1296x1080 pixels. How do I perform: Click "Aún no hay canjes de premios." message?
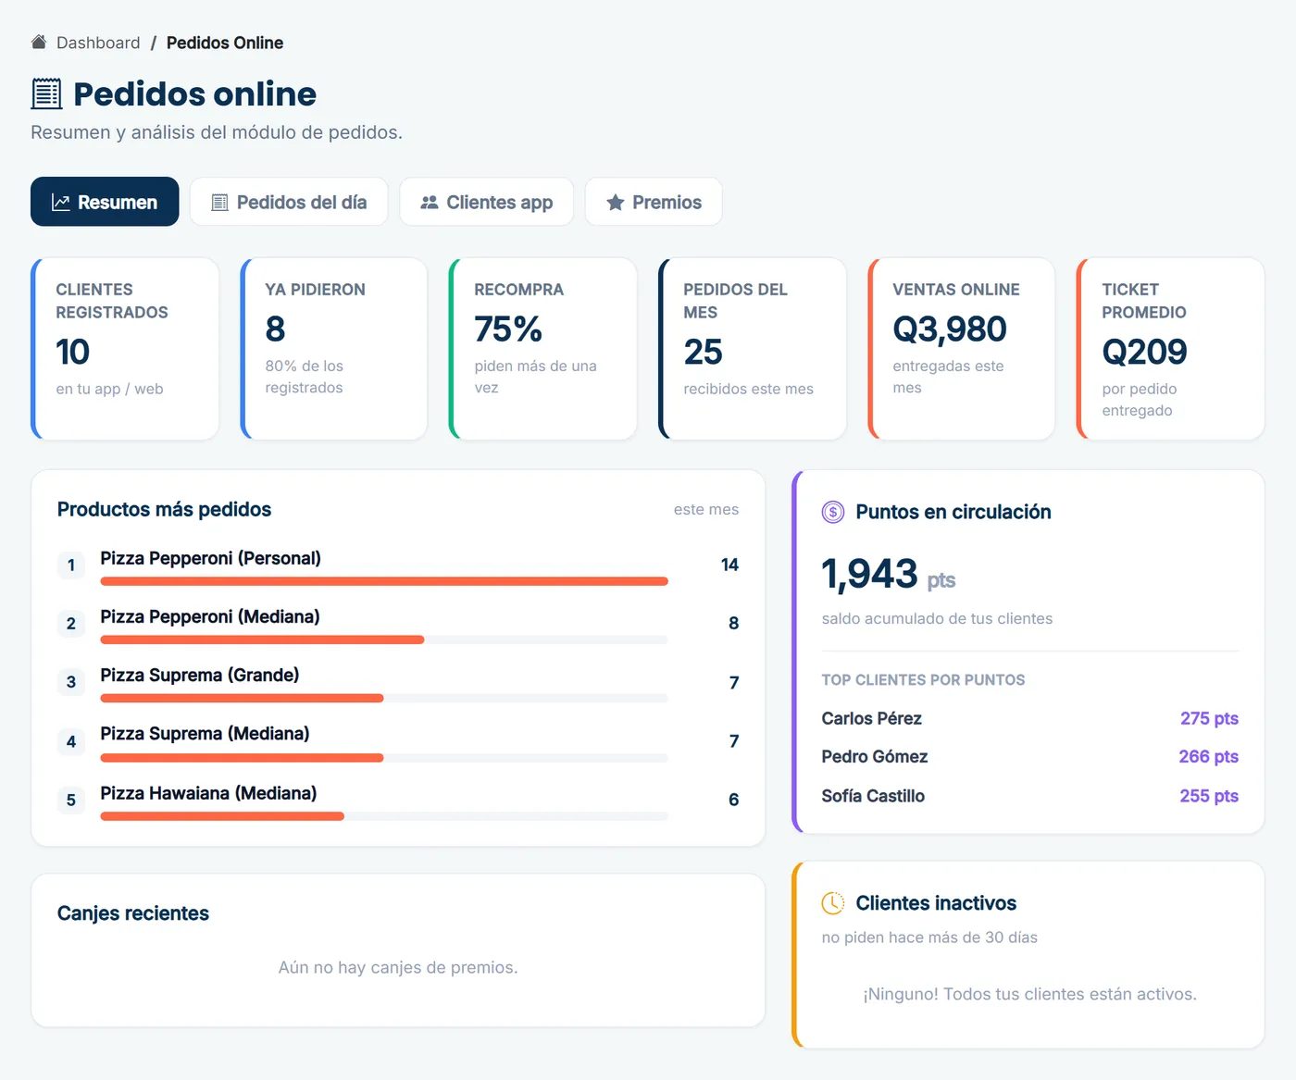point(398,967)
